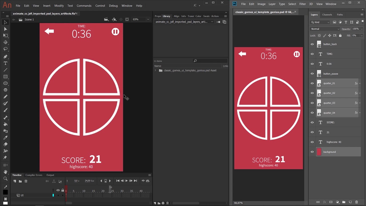Click frame 25 on the timeline ruler

tap(112, 191)
